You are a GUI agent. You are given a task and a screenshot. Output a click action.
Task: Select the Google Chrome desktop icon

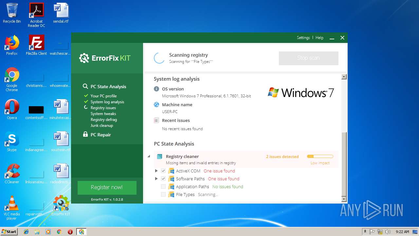point(12,79)
